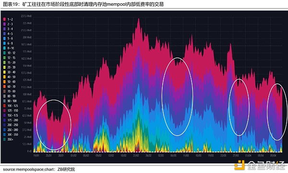This screenshot has height=173, width=288.
Task: Click the 125 MvB y-axis label
Action: click(27, 80)
